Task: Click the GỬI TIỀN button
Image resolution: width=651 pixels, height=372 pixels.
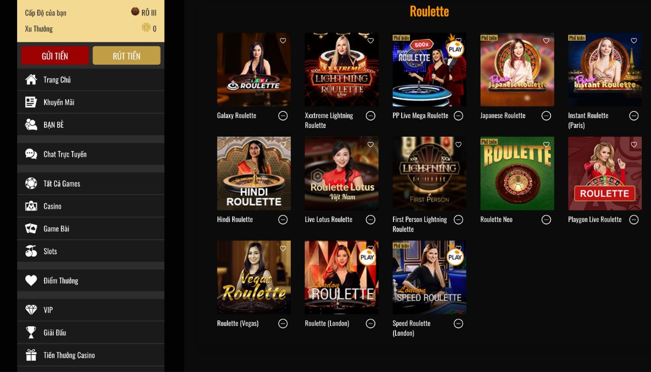Action: click(55, 55)
